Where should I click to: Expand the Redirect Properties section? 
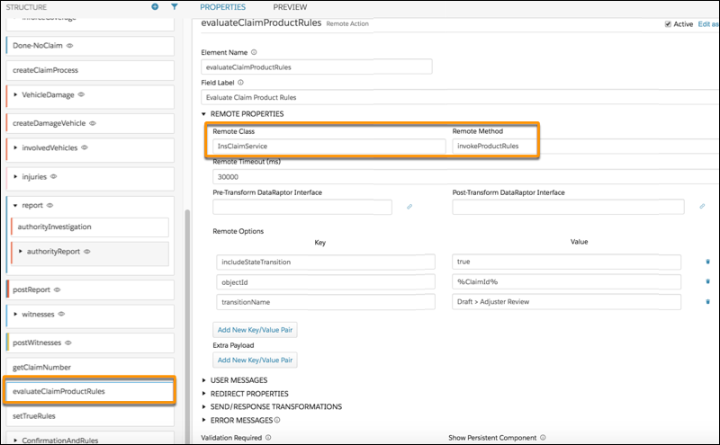(204, 394)
